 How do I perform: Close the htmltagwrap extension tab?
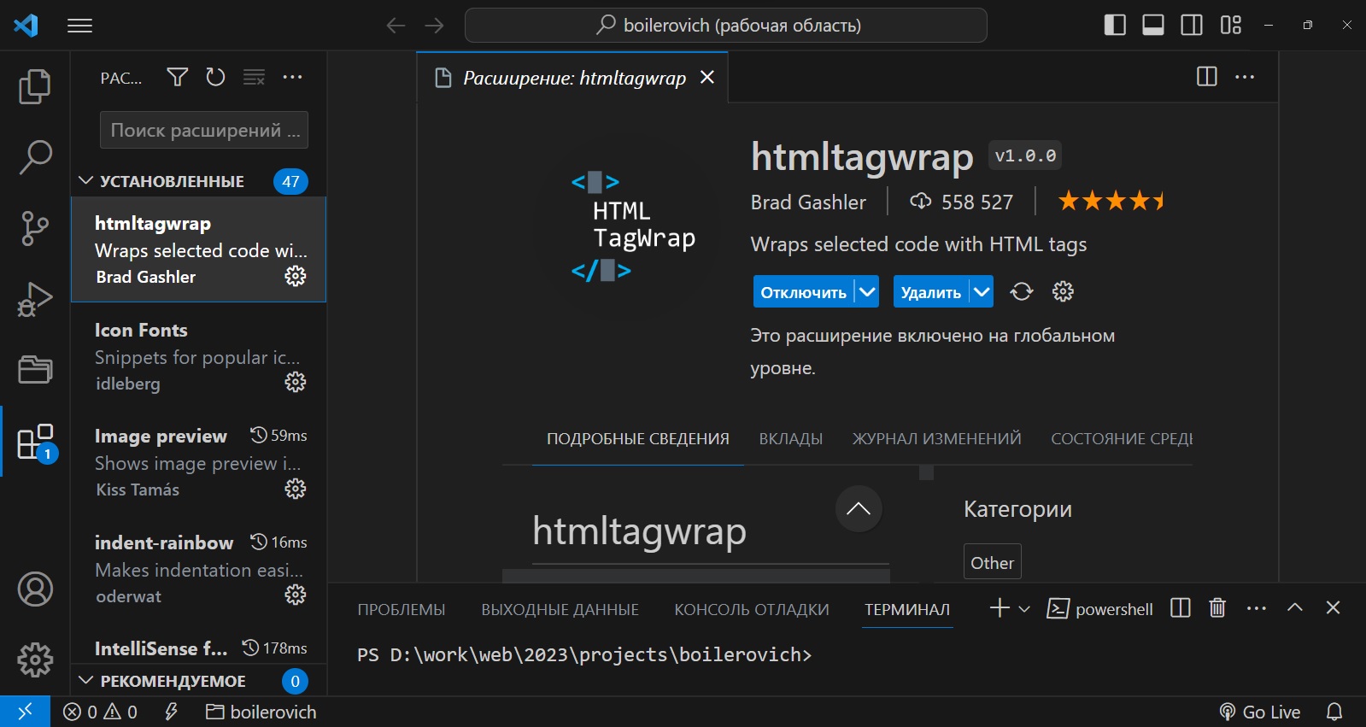click(x=707, y=78)
